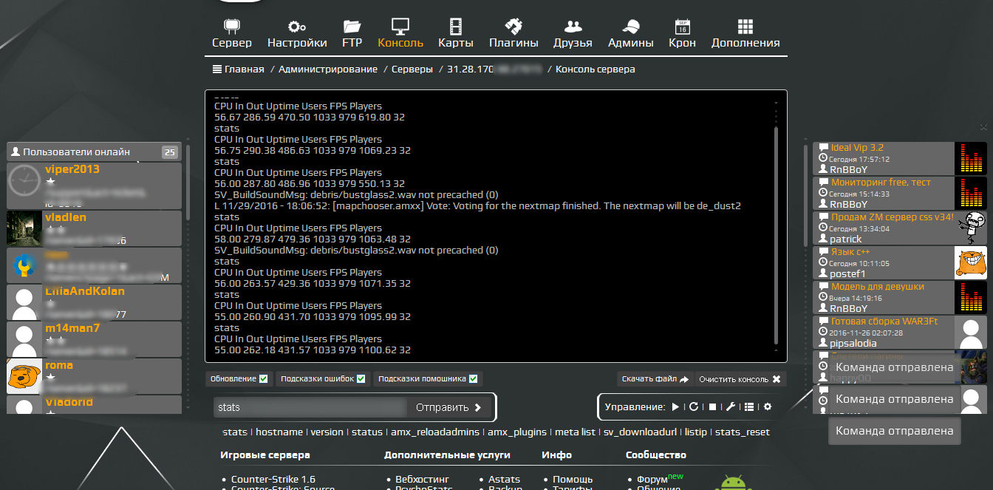
Task: Click the list icon in Управление
Action: point(749,406)
